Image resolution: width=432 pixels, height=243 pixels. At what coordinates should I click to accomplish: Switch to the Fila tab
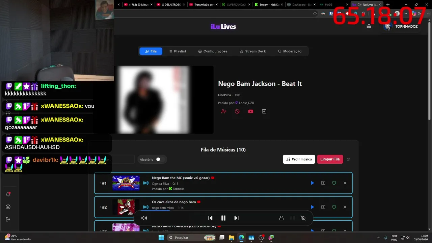pyautogui.click(x=151, y=51)
